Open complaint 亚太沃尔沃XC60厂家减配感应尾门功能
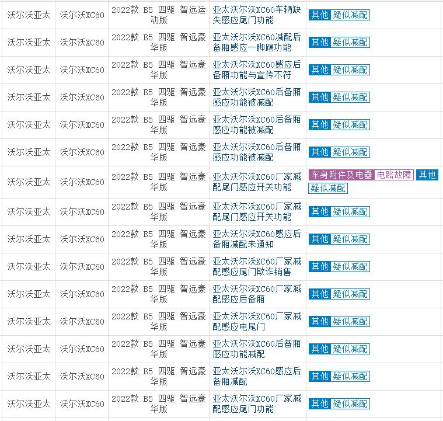Viewport: 443px width, 421px height. click(257, 403)
